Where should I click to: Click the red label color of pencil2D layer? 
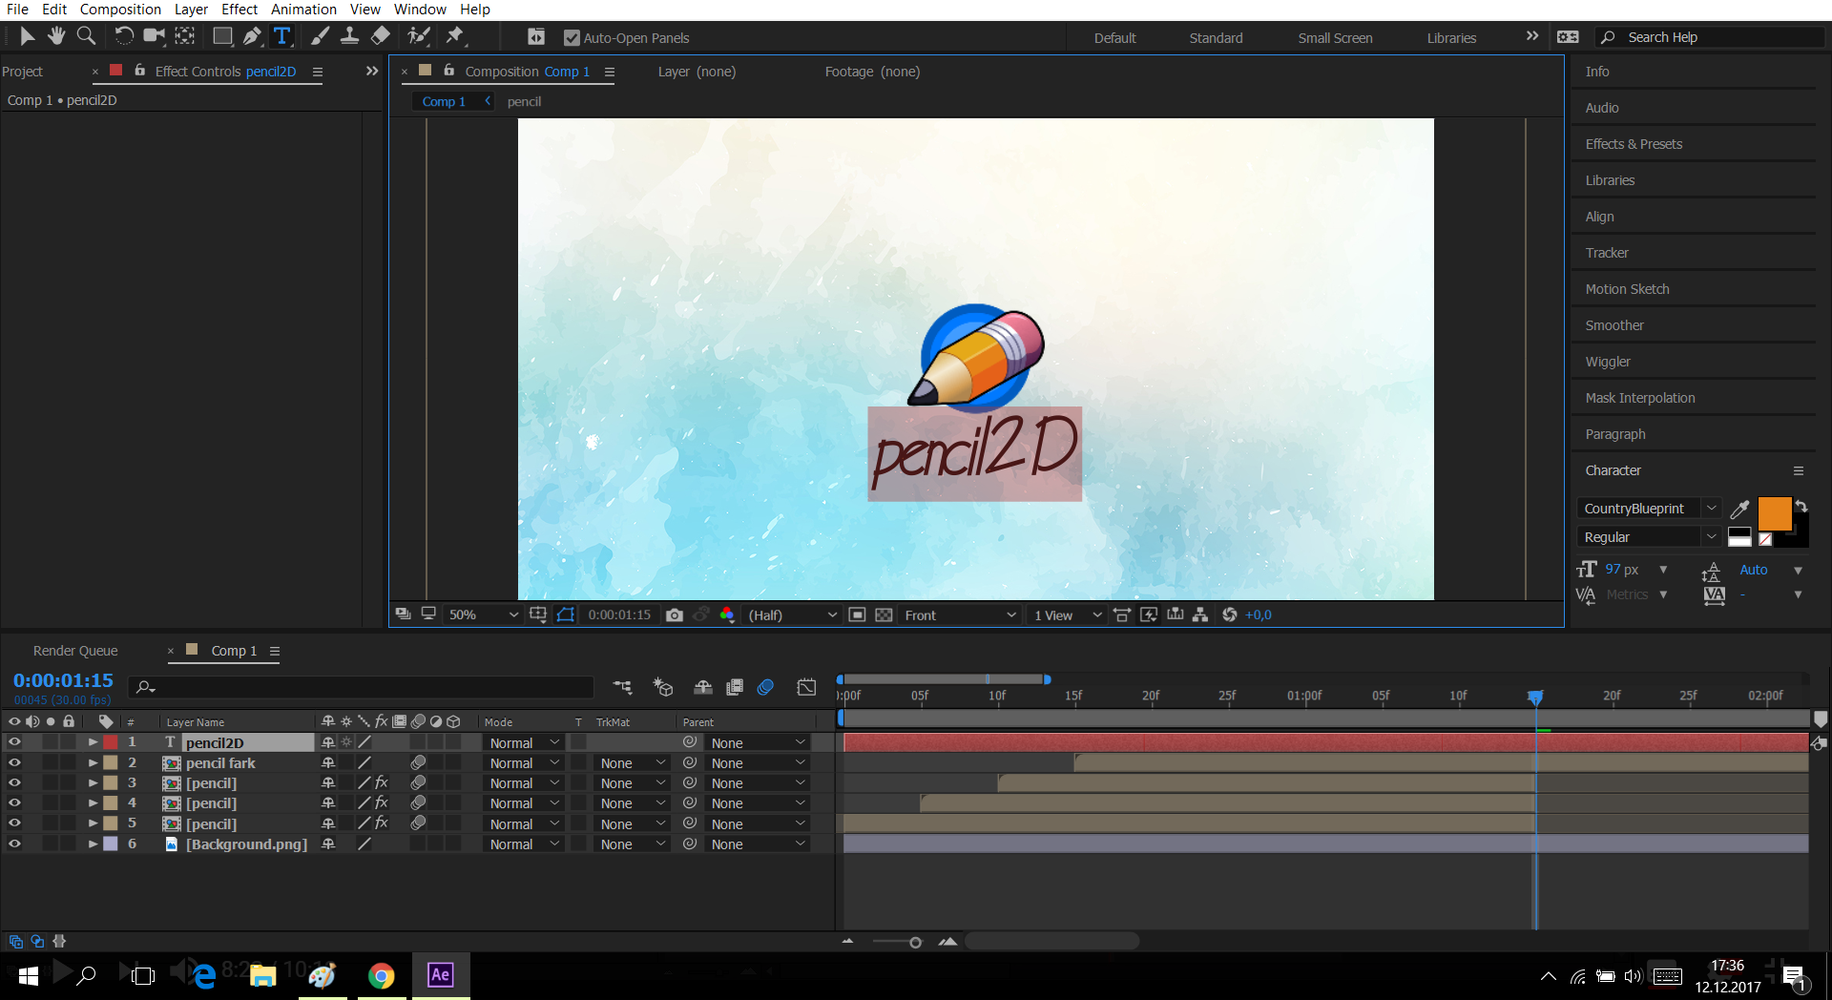(111, 742)
